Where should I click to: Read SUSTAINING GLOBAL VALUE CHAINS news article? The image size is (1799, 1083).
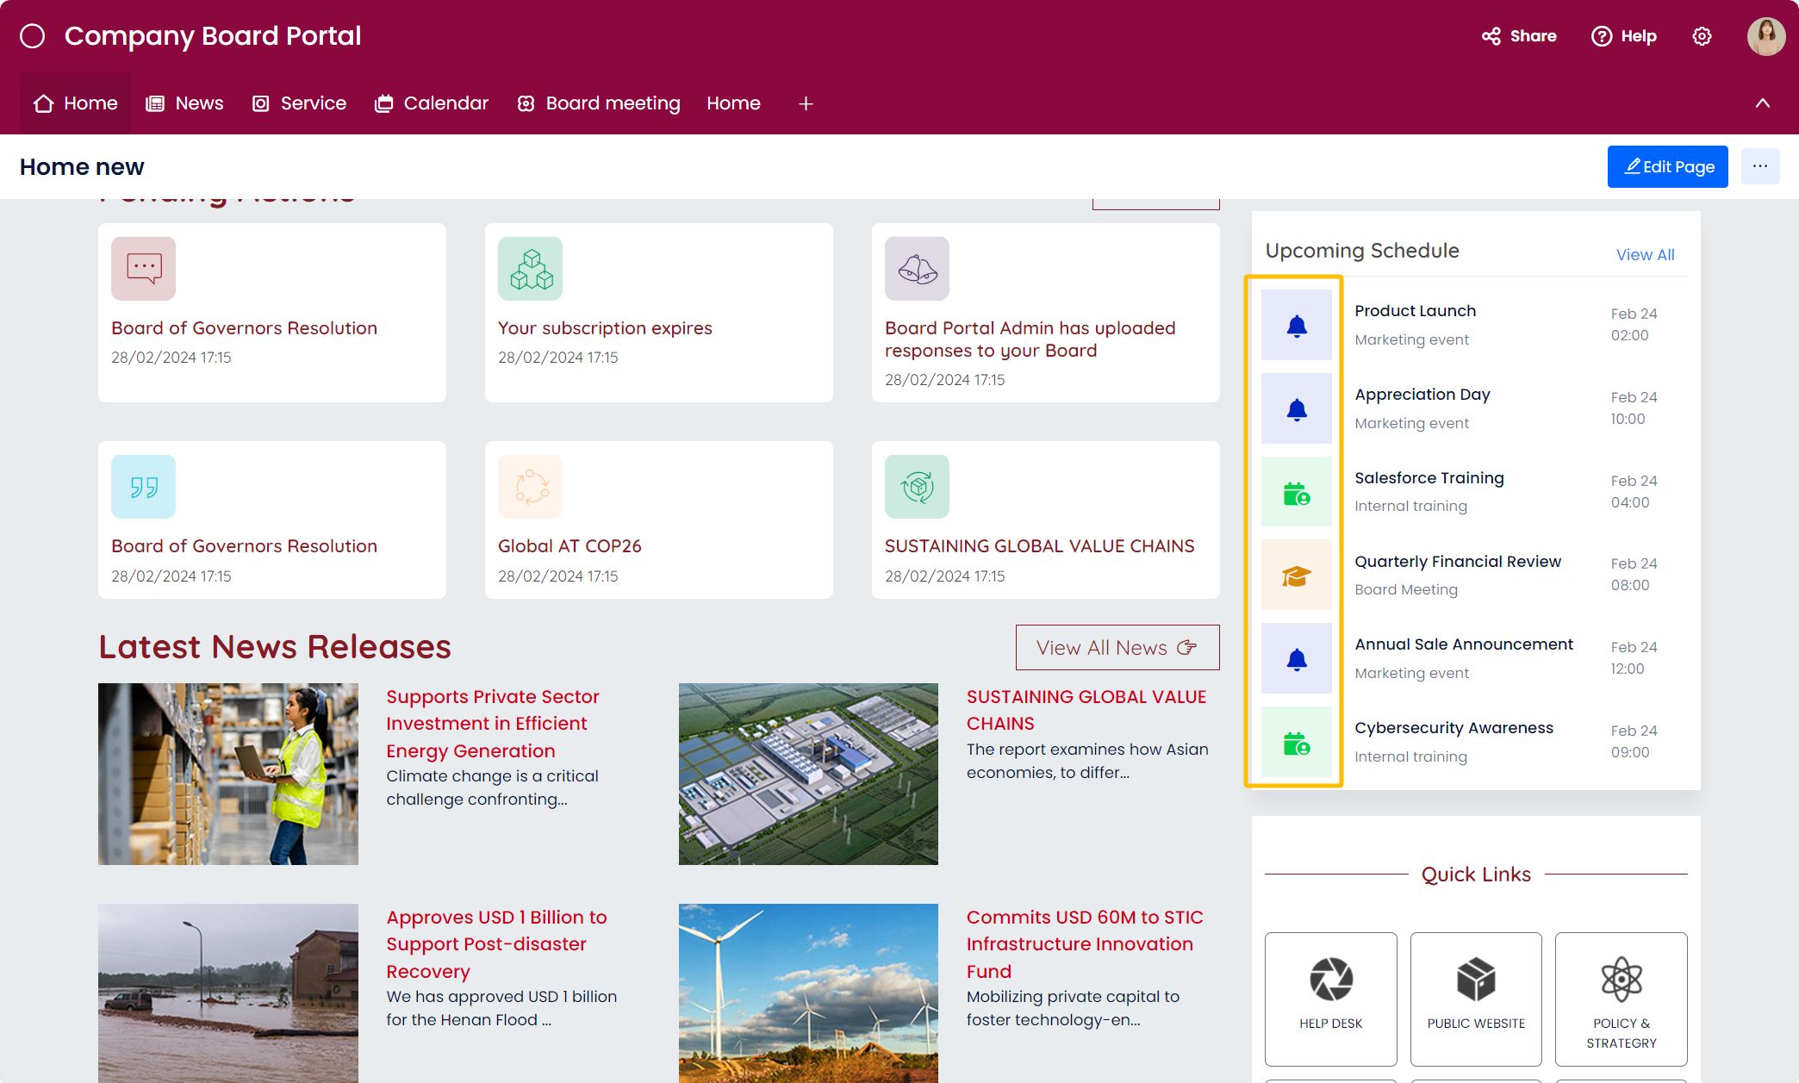click(1086, 710)
